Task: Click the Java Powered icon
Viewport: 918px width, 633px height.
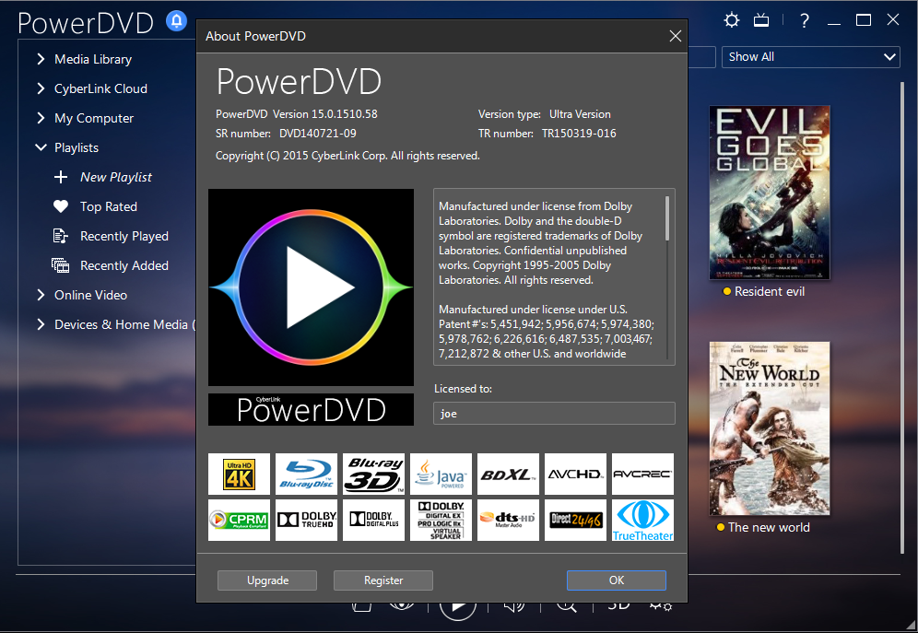Action: pos(441,474)
